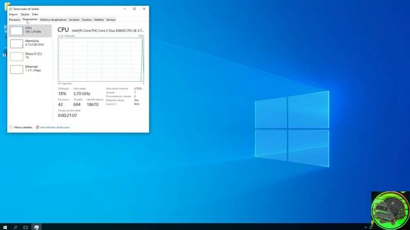Close the Task Manager window
410x230 pixels.
coord(144,9)
